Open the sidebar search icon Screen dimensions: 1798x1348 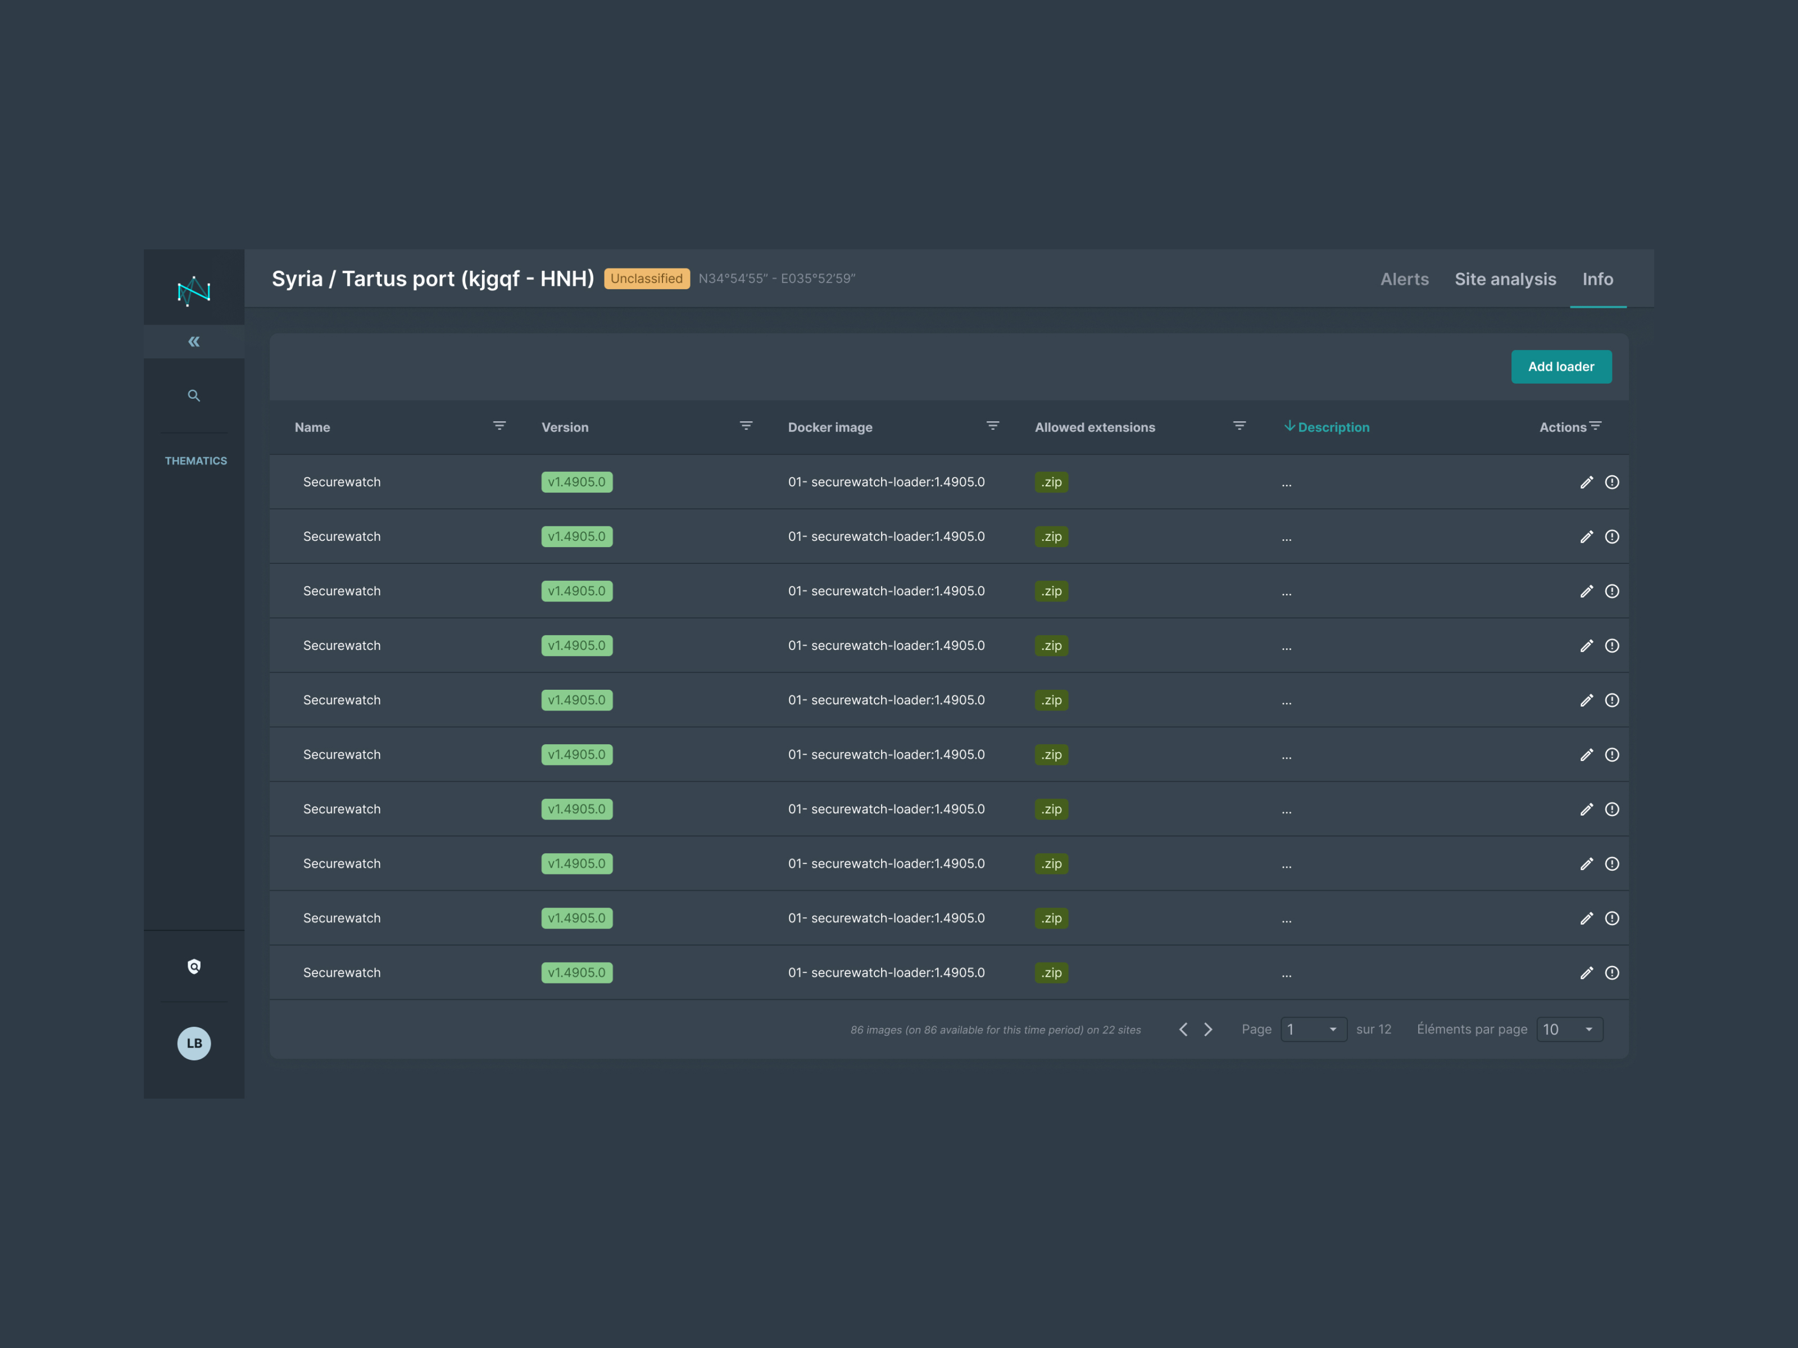pos(193,396)
